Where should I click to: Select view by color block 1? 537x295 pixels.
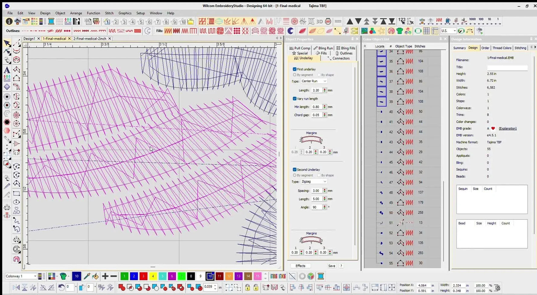click(x=107, y=21)
